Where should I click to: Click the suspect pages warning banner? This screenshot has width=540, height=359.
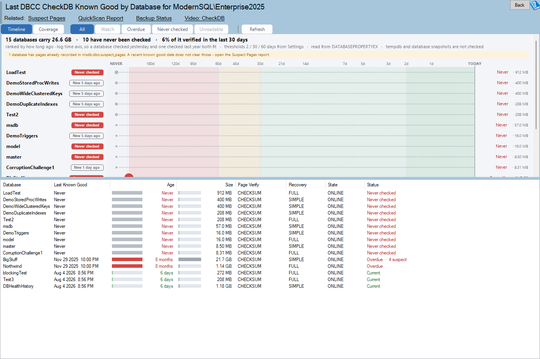[x=267, y=55]
